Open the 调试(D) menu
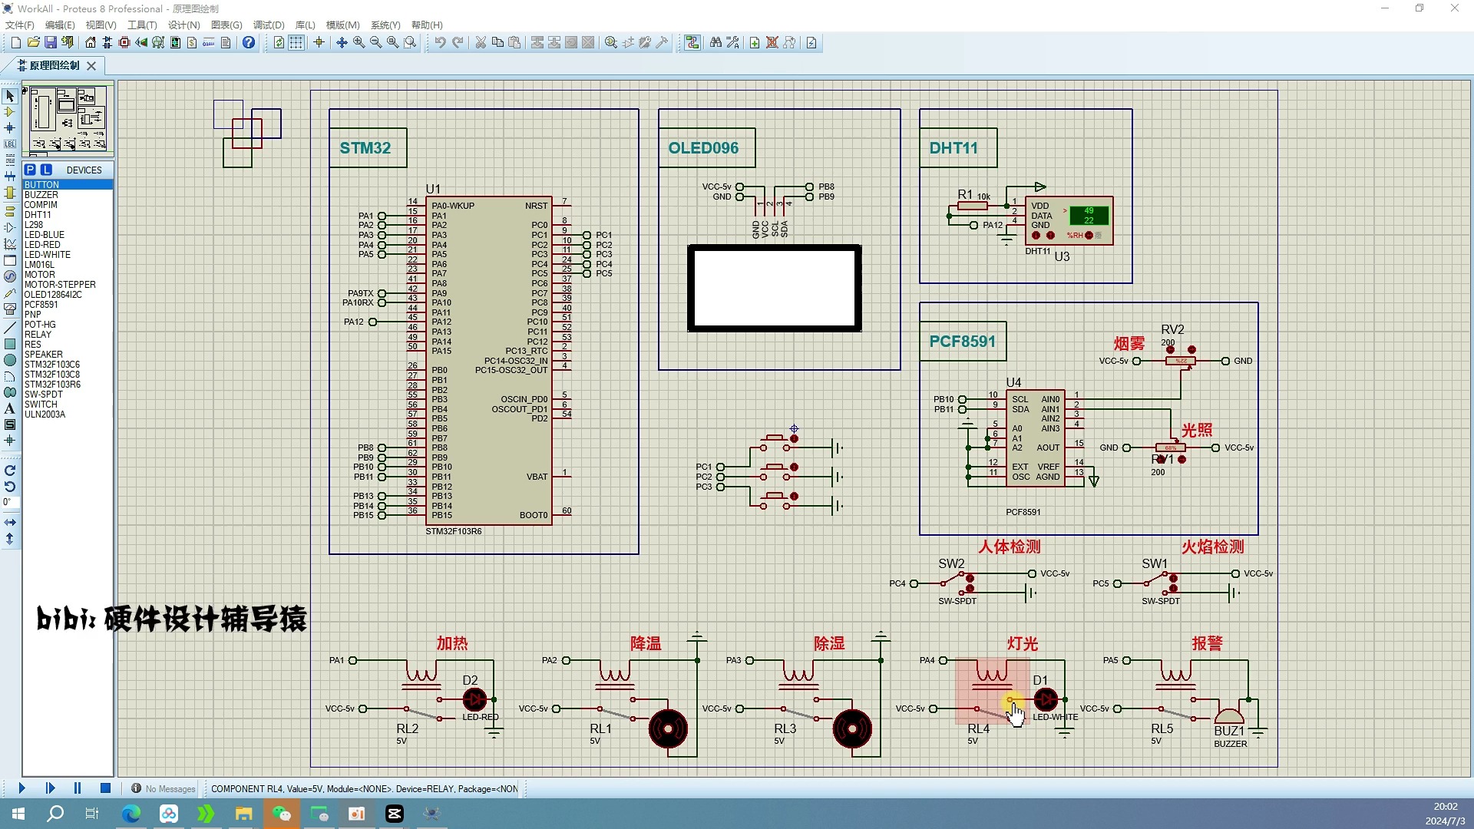 (x=269, y=25)
